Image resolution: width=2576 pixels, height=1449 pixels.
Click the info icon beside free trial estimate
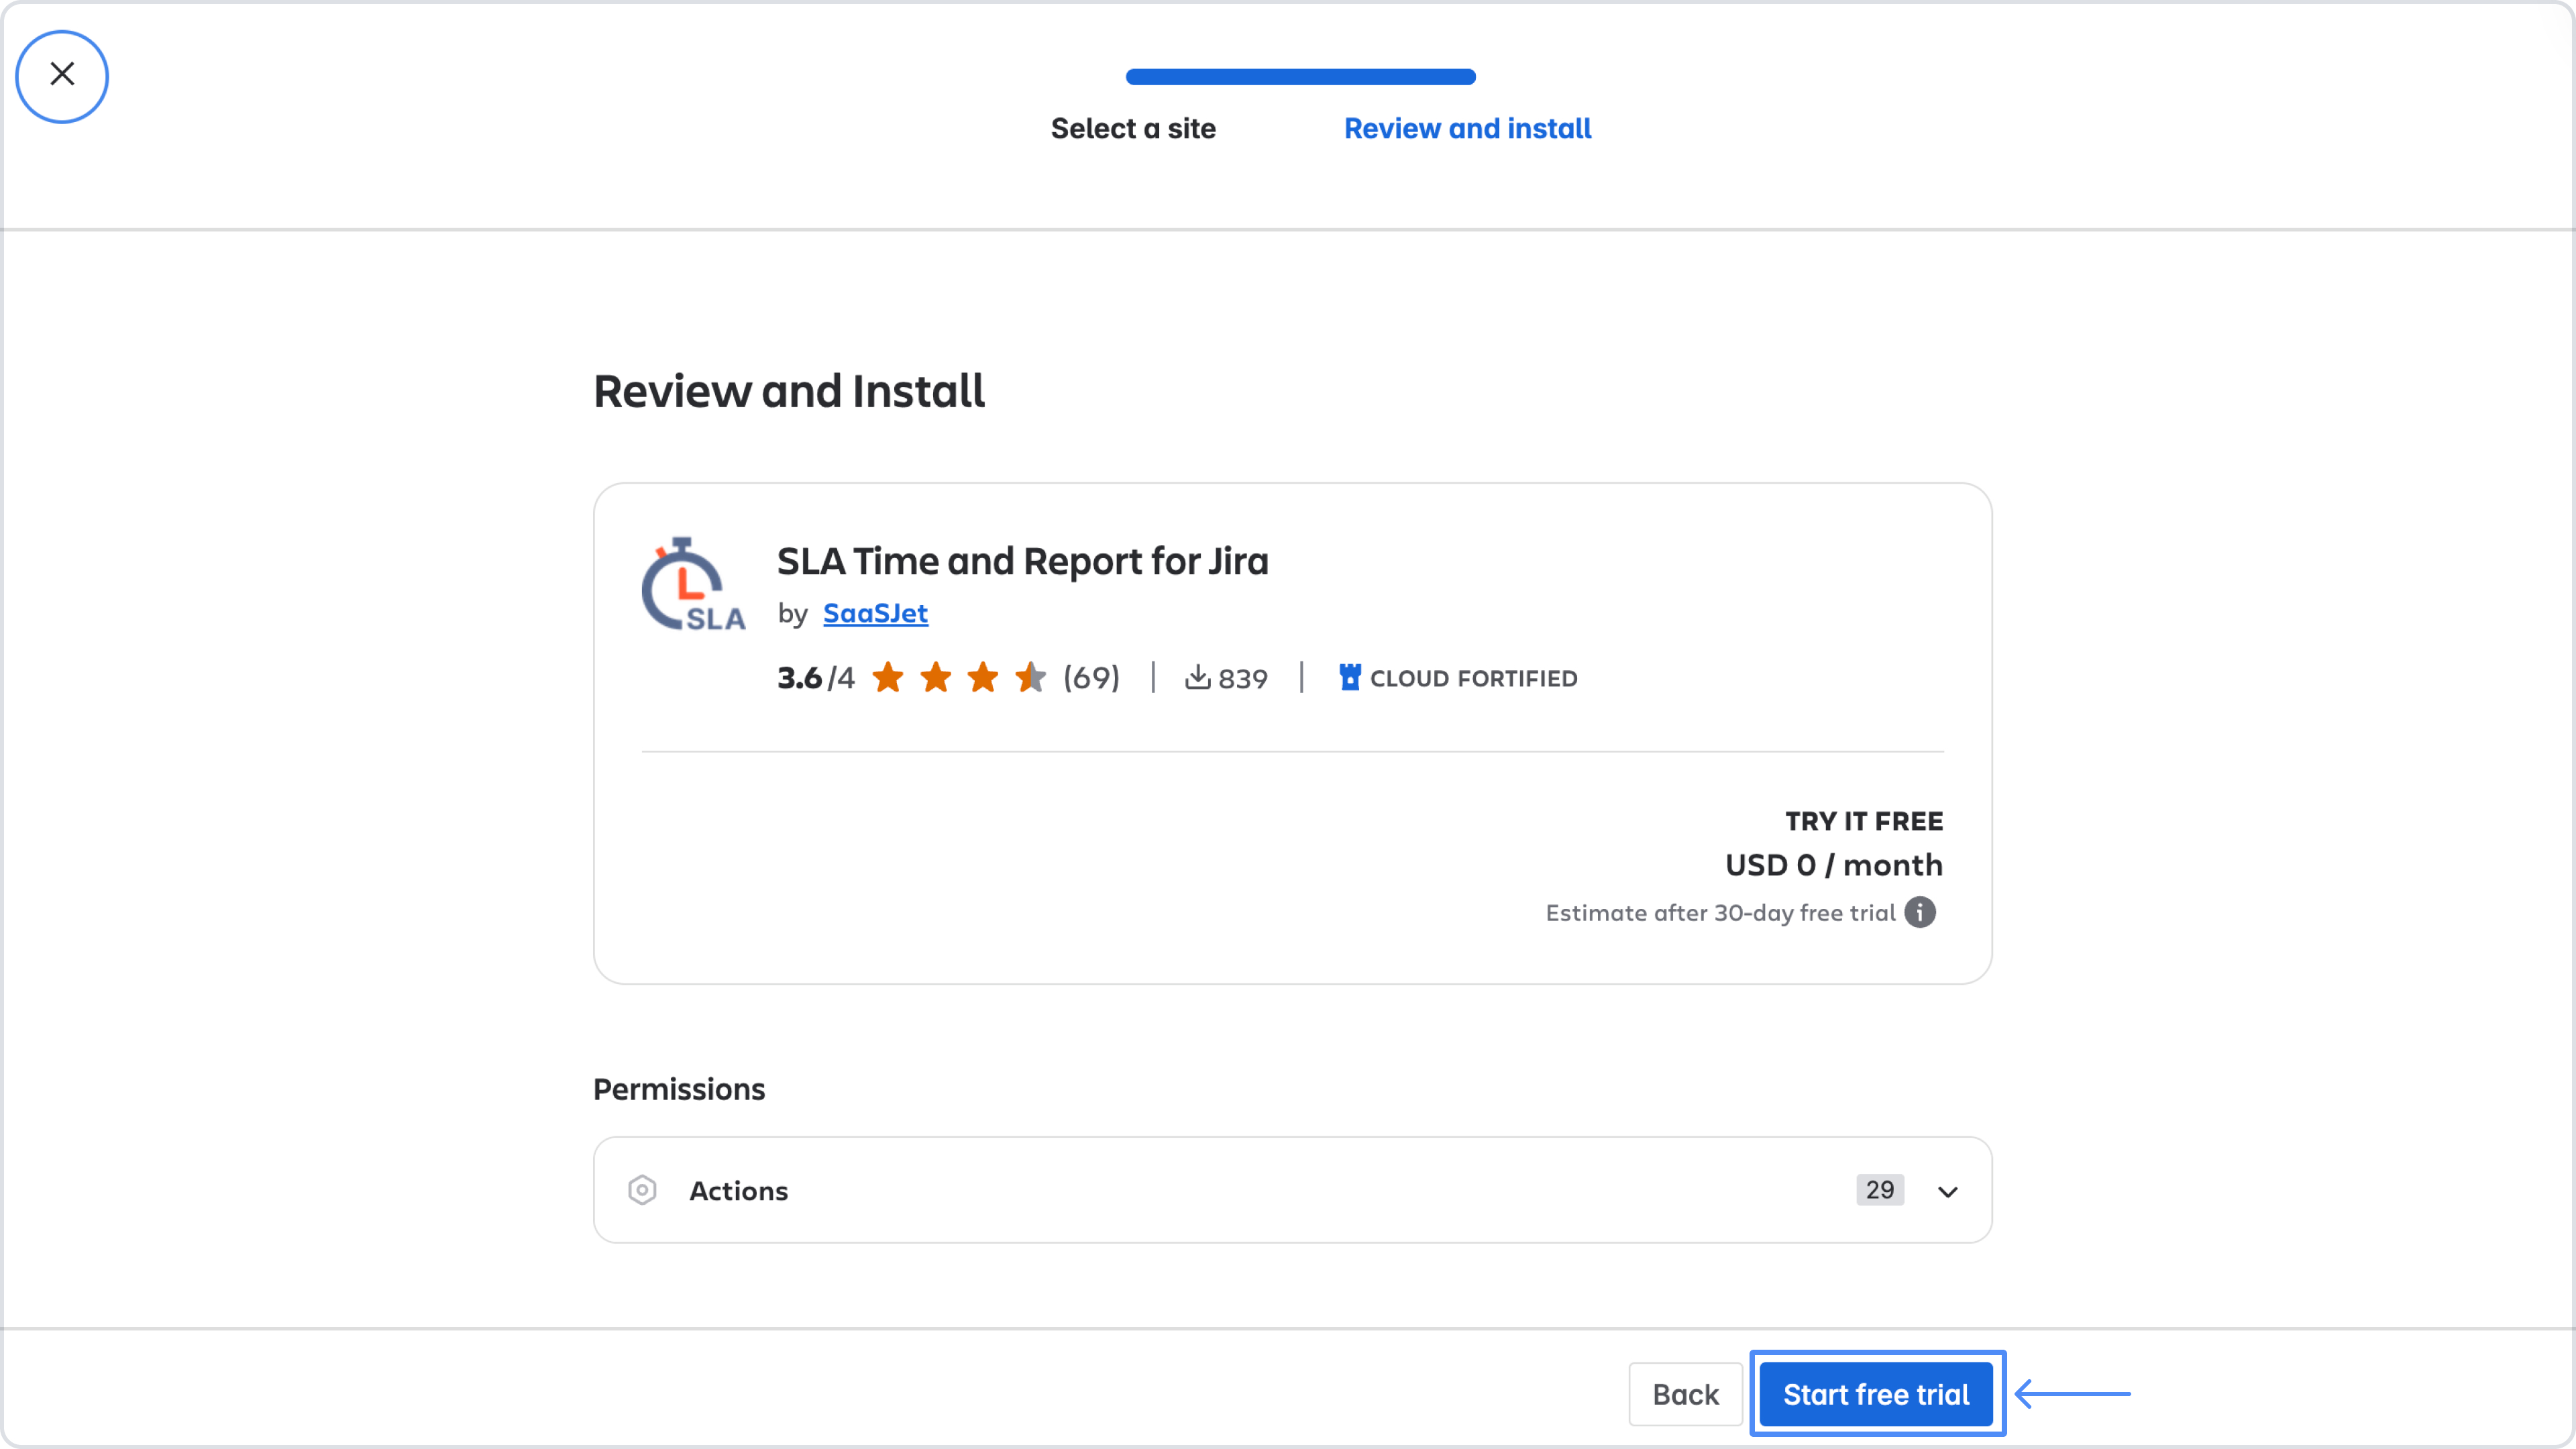(1919, 912)
